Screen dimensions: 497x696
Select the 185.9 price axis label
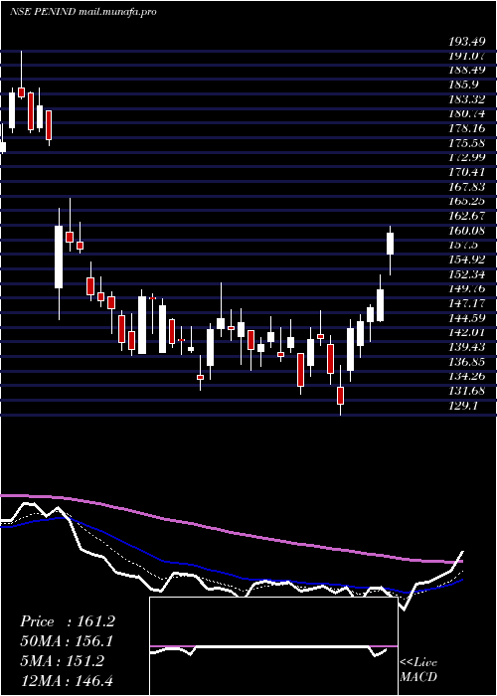point(464,84)
